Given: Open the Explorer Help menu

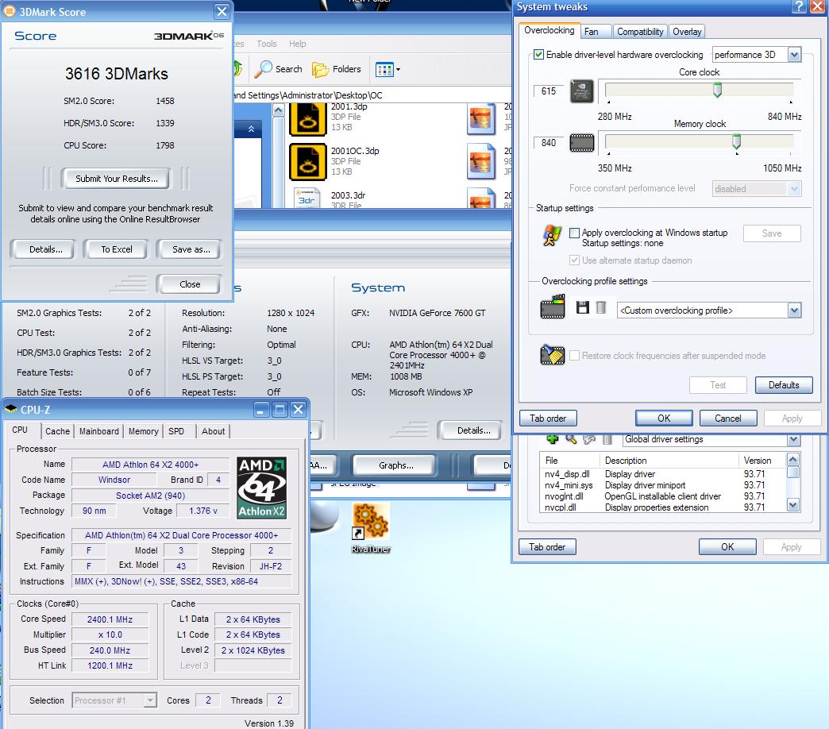Looking at the screenshot, I should coord(297,44).
